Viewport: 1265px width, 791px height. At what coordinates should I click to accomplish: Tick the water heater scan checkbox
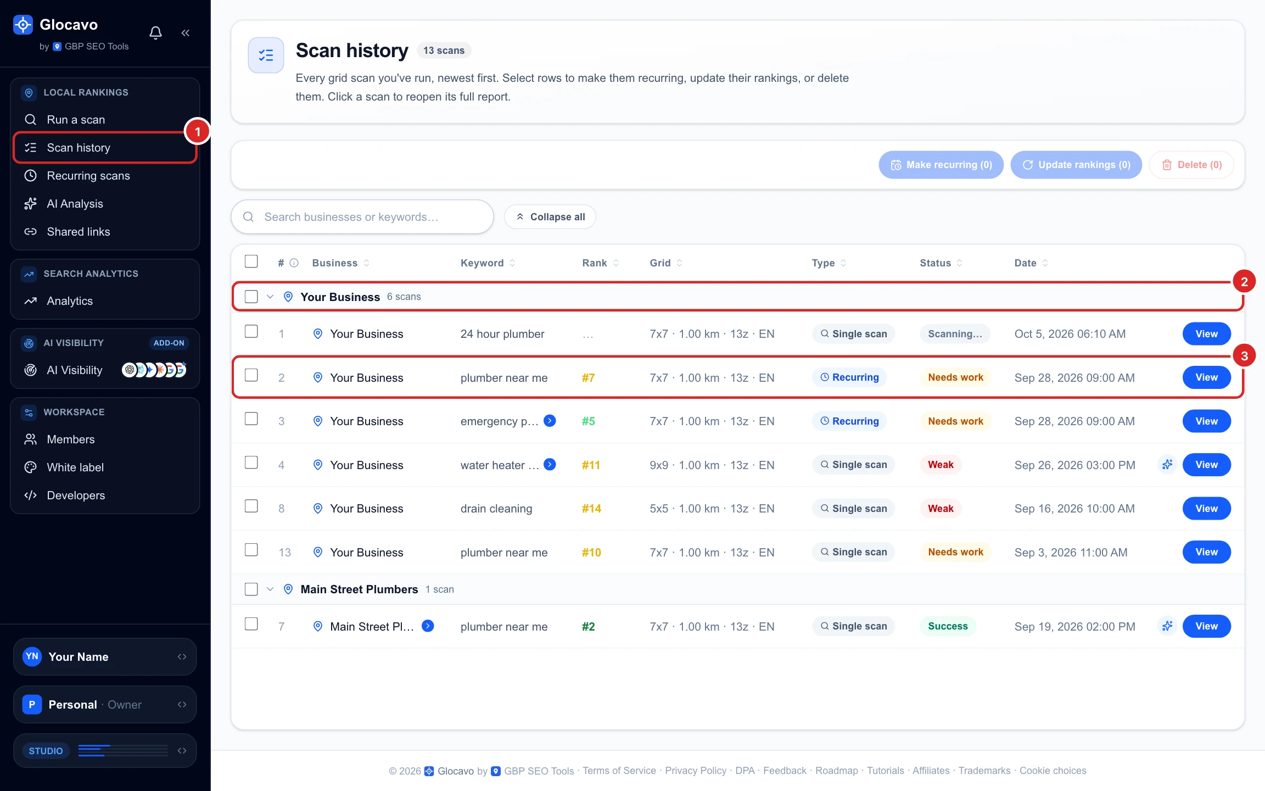[251, 463]
